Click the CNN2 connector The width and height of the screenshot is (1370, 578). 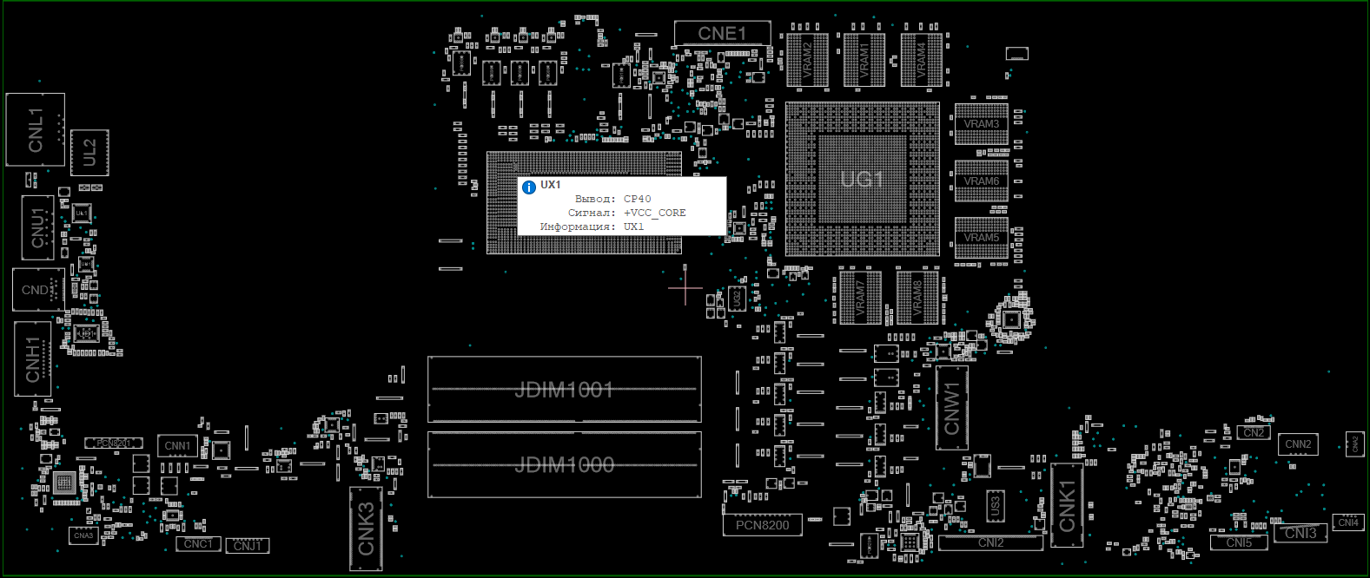[1298, 444]
